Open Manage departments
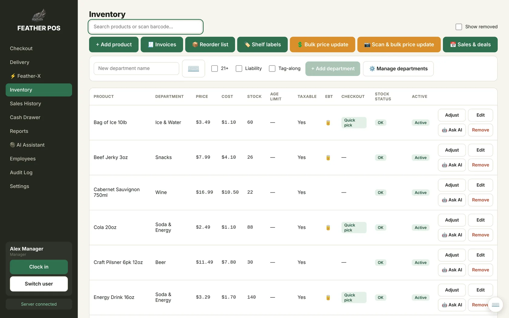This screenshot has width=509, height=318. pyautogui.click(x=398, y=69)
